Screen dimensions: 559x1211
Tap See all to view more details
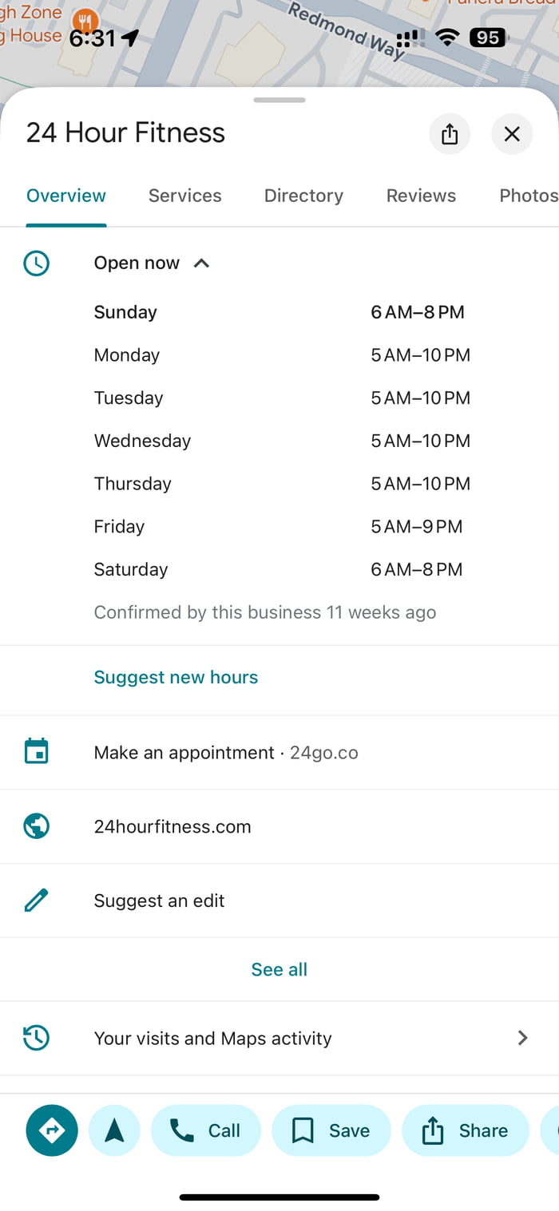click(279, 969)
